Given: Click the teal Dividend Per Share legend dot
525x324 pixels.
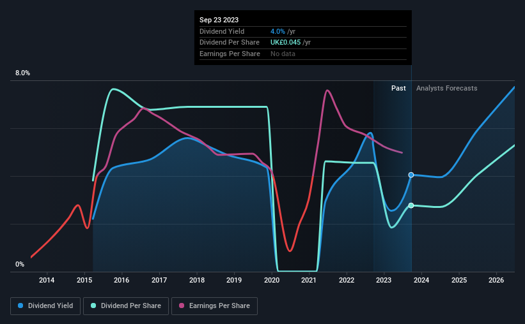Looking at the screenshot, I should 93,306.
